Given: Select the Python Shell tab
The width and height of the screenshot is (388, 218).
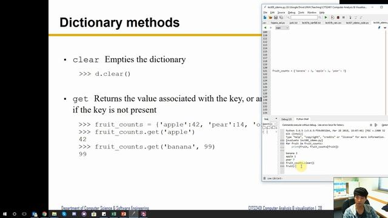Looking at the screenshot, I should (x=303, y=119).
